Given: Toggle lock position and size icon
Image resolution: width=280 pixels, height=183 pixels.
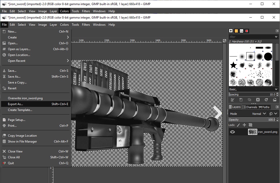Looking at the screenshot, I should pos(244,125).
